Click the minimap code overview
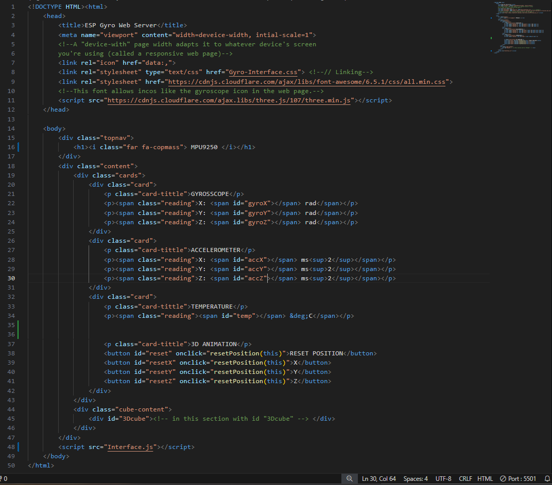This screenshot has height=485, width=552. tap(520, 27)
